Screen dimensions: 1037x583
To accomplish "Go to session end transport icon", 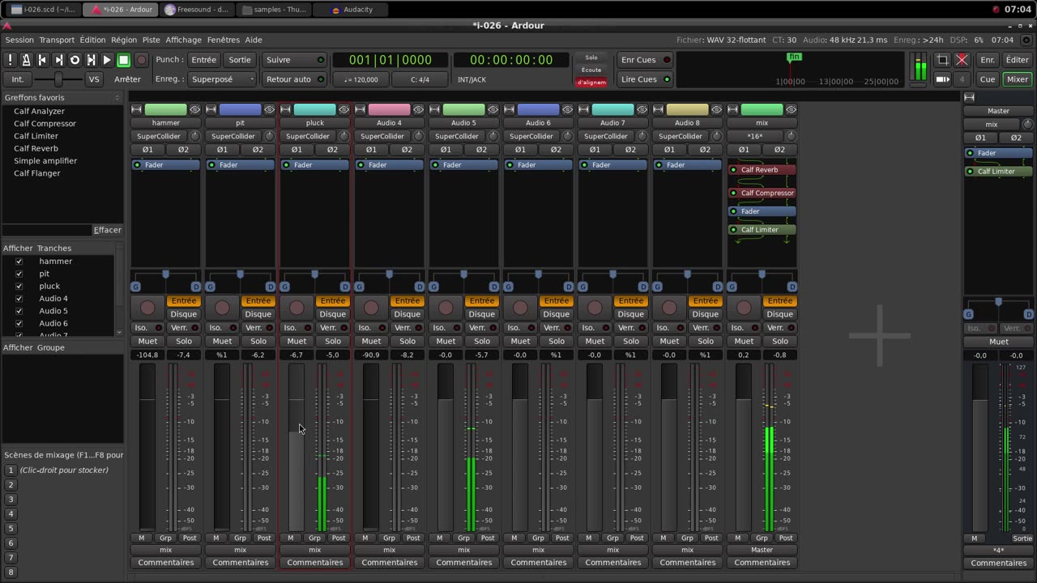I will point(58,60).
